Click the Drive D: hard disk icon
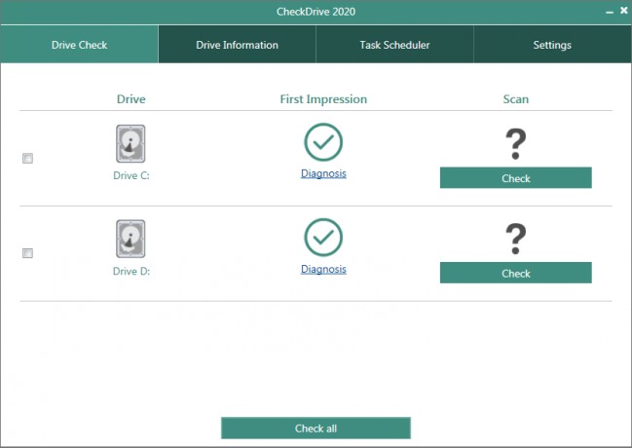The width and height of the screenshot is (632, 448). pyautogui.click(x=130, y=239)
